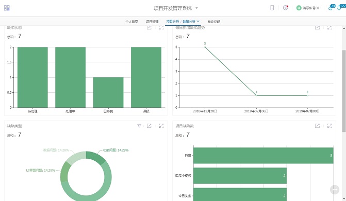Click the 误报 axis label

[x=146, y=111]
